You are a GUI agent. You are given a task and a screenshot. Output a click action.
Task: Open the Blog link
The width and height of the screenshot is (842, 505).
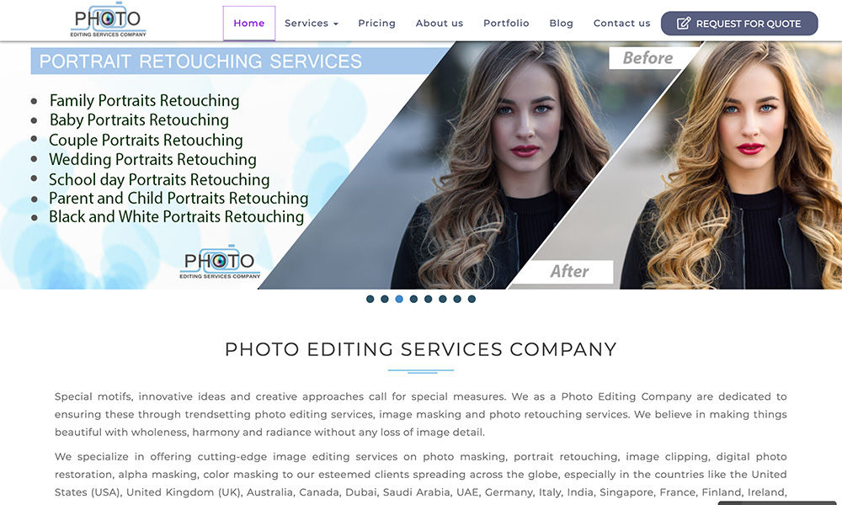(x=561, y=23)
